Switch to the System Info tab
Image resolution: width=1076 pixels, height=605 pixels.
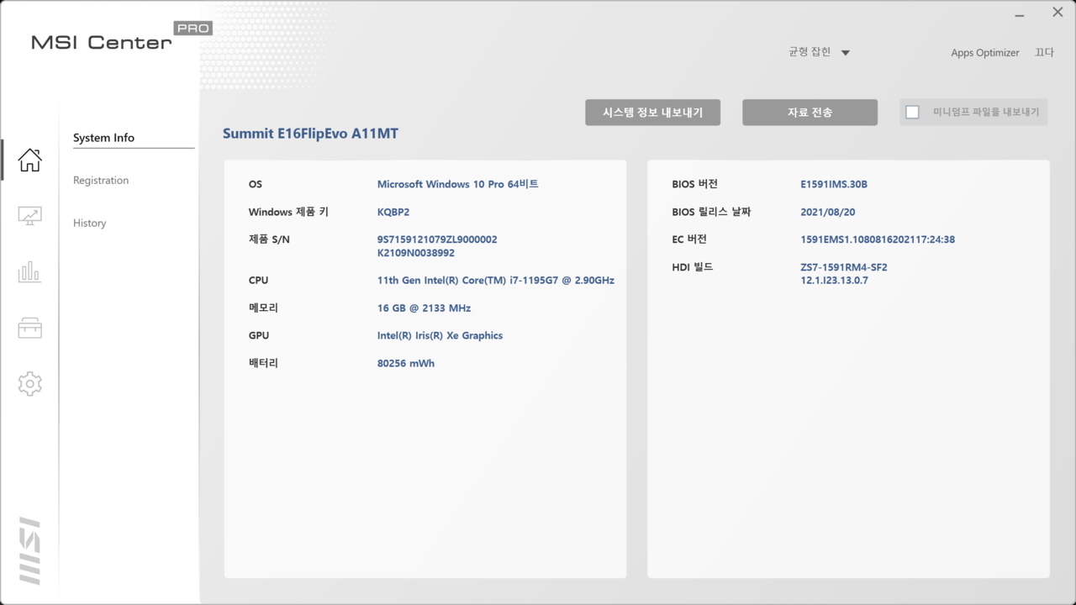[x=103, y=138]
